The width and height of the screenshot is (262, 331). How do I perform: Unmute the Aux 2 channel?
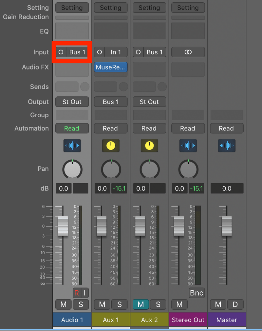point(140,304)
